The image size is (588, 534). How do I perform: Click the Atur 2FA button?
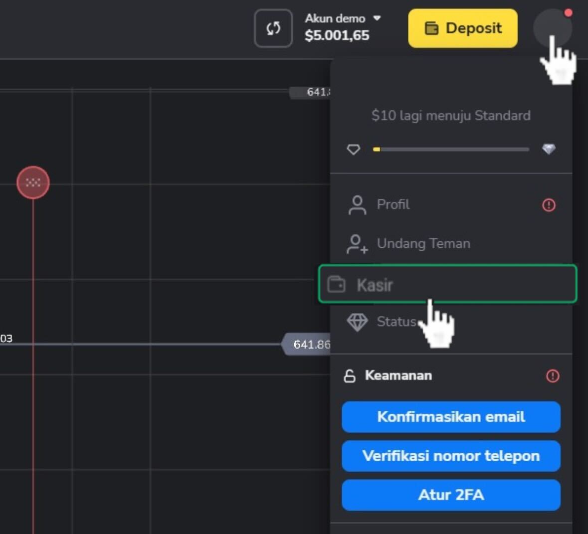[451, 495]
